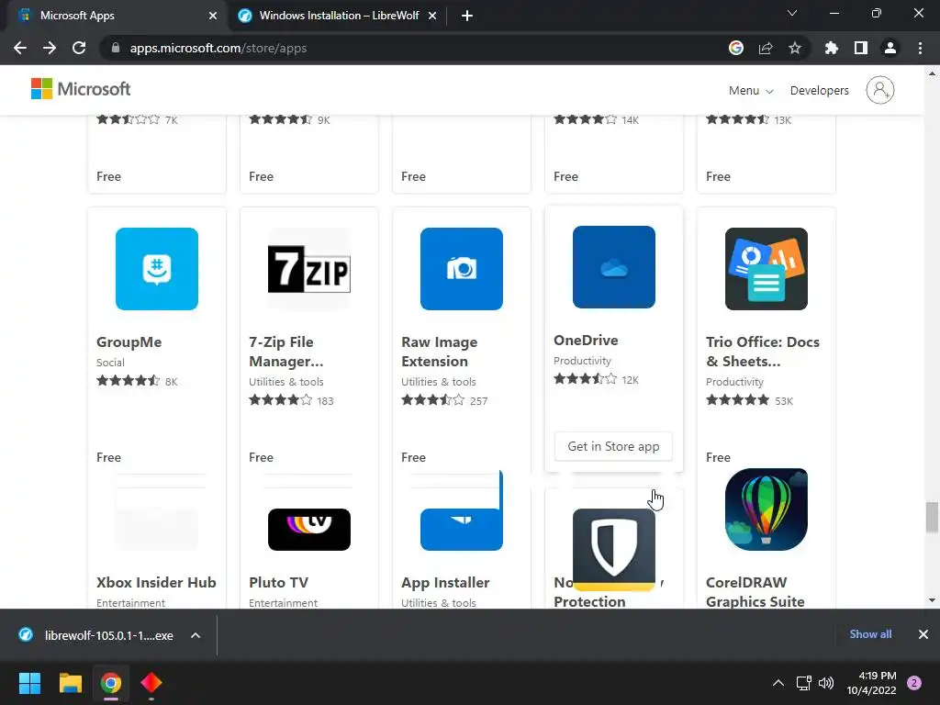
Task: Open Raw Image Extension title
Action: tap(440, 352)
